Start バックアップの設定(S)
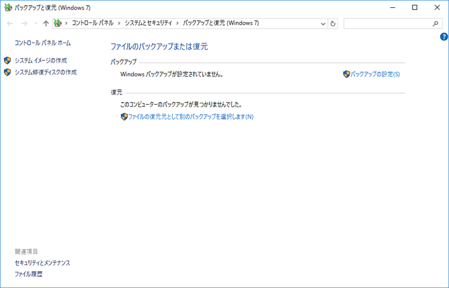Screen dimensions: 449x288 375,75
